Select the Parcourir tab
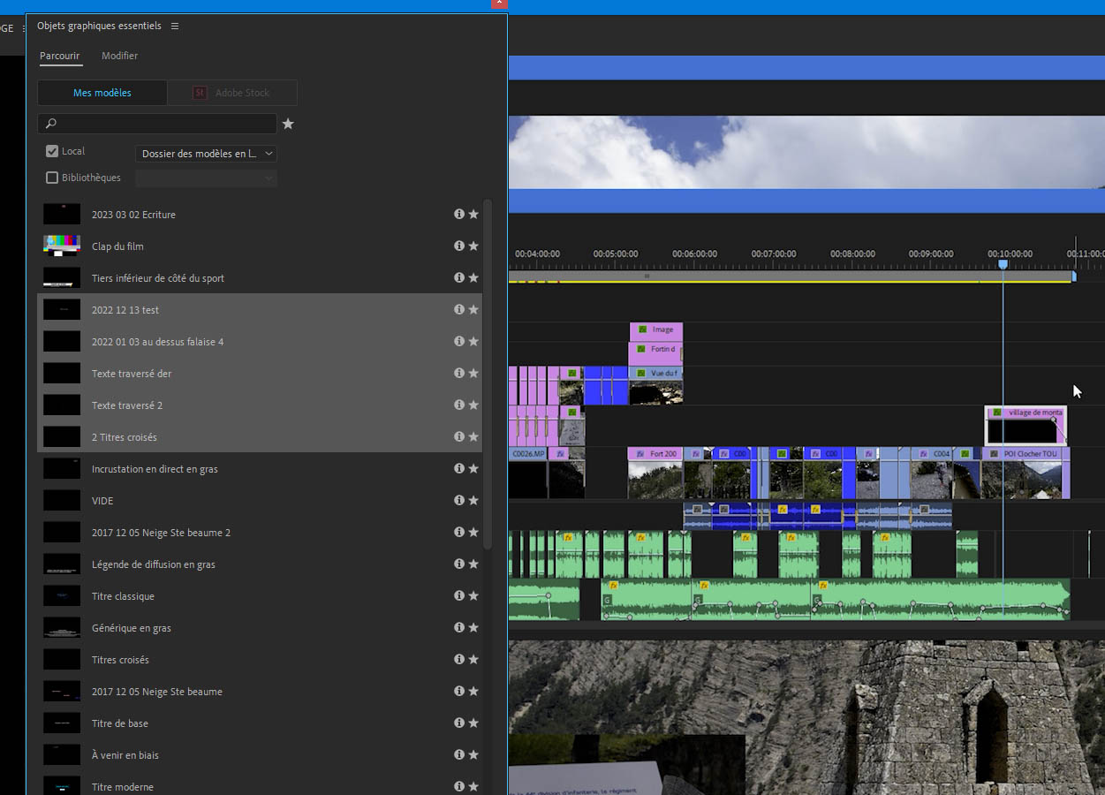 click(x=59, y=56)
